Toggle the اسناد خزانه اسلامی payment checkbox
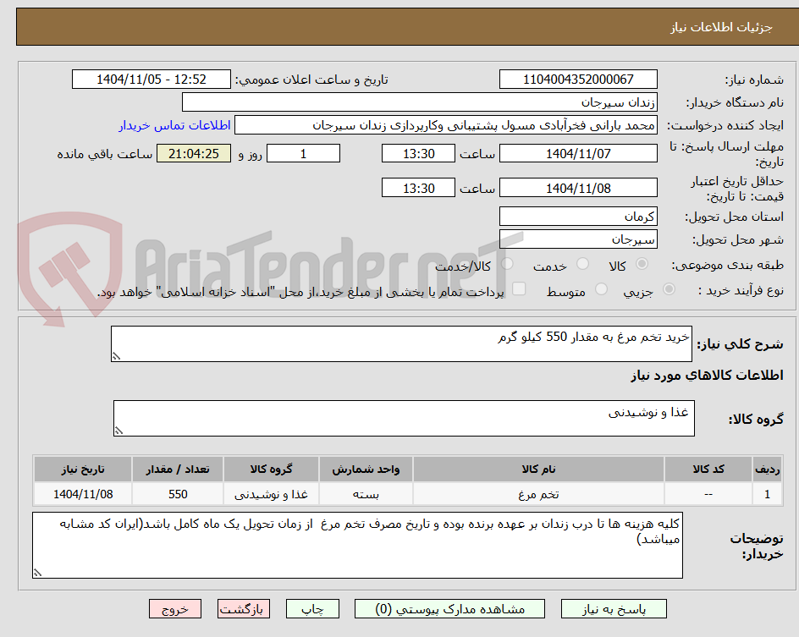Image resolution: width=799 pixels, height=637 pixels. pyautogui.click(x=519, y=288)
